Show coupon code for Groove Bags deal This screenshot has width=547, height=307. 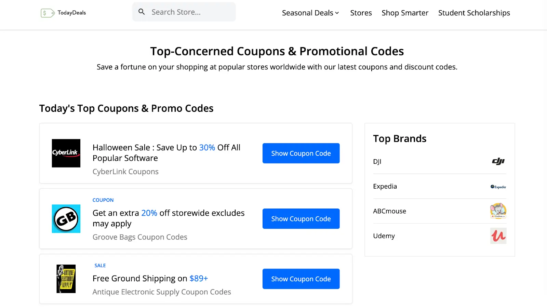pyautogui.click(x=301, y=218)
